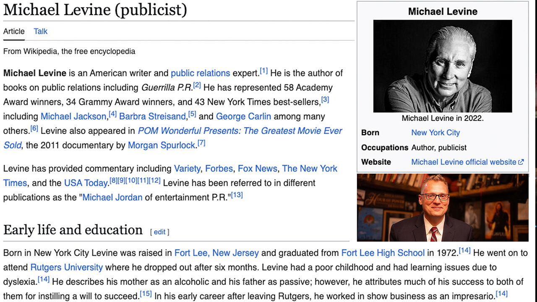Select the Article tab
537x302 pixels.
(14, 31)
